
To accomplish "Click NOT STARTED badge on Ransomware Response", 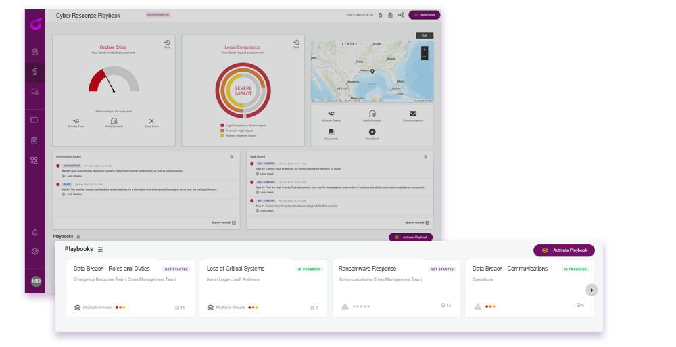I will [442, 269].
